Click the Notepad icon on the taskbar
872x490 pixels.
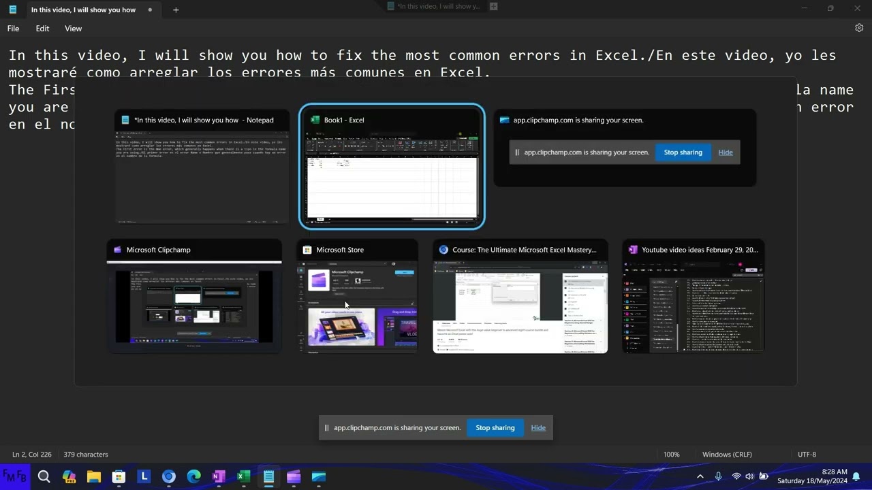268,477
